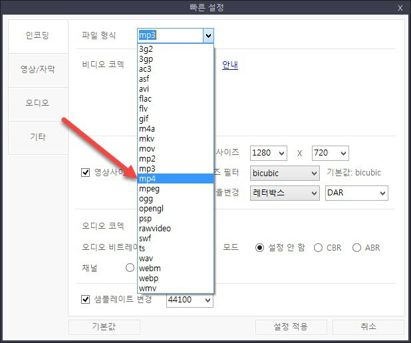Click the 설정 적용 button
Viewport: 411px width, 343px height.
tap(291, 327)
